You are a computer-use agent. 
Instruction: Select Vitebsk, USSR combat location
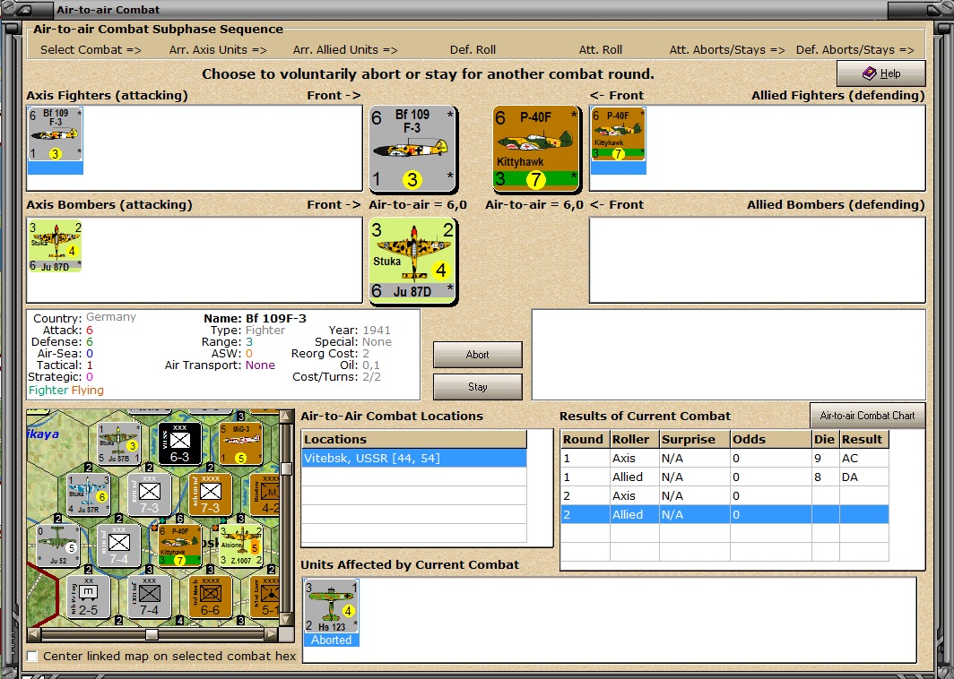(414, 458)
